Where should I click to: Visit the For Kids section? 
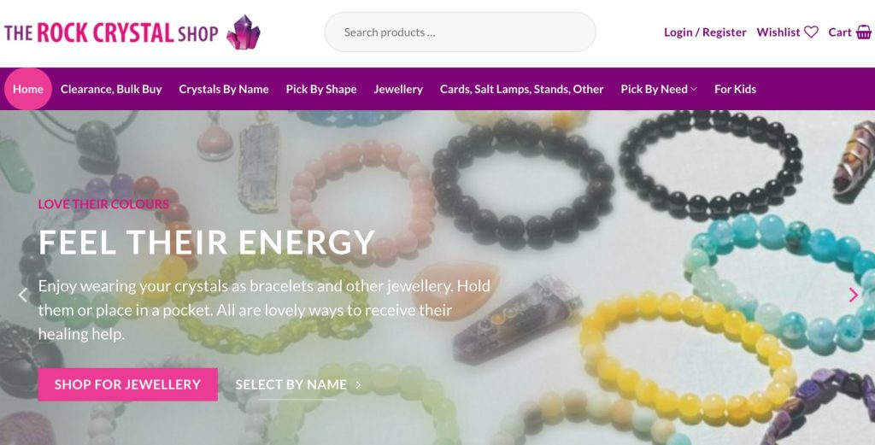pyautogui.click(x=735, y=89)
